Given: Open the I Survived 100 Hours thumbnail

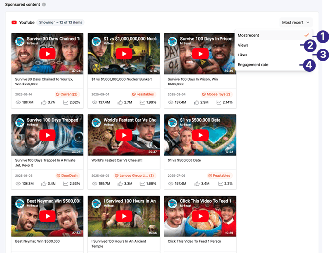Looking at the screenshot, I should click(x=124, y=216).
